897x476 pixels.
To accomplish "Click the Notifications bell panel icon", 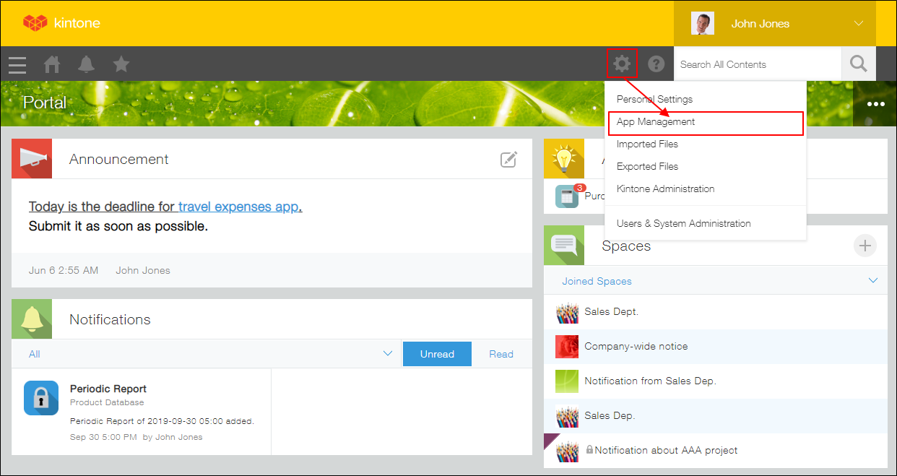I will coord(32,319).
